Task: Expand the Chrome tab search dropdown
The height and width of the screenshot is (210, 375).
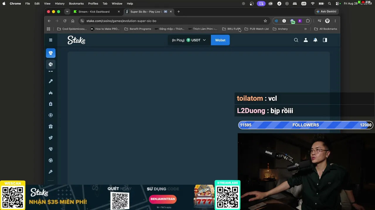Action: [67, 12]
